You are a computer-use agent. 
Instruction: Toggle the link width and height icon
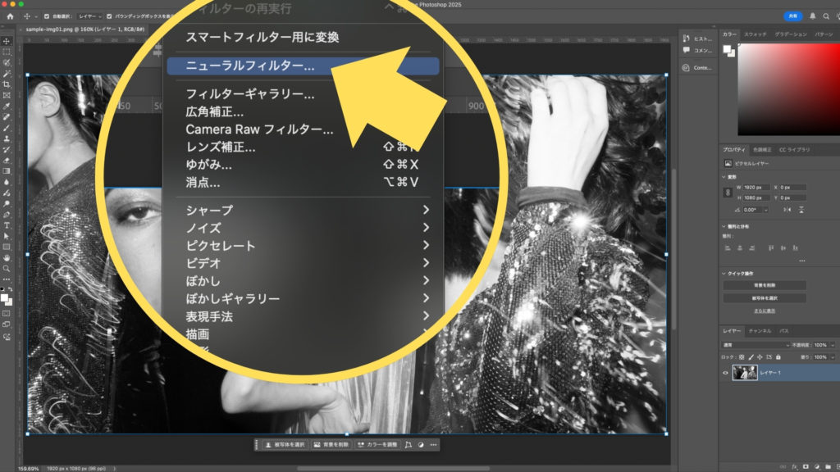coord(728,193)
